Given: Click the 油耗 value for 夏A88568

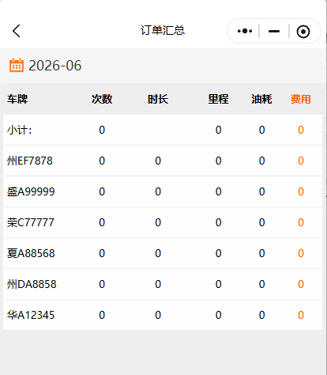Looking at the screenshot, I should tap(261, 253).
